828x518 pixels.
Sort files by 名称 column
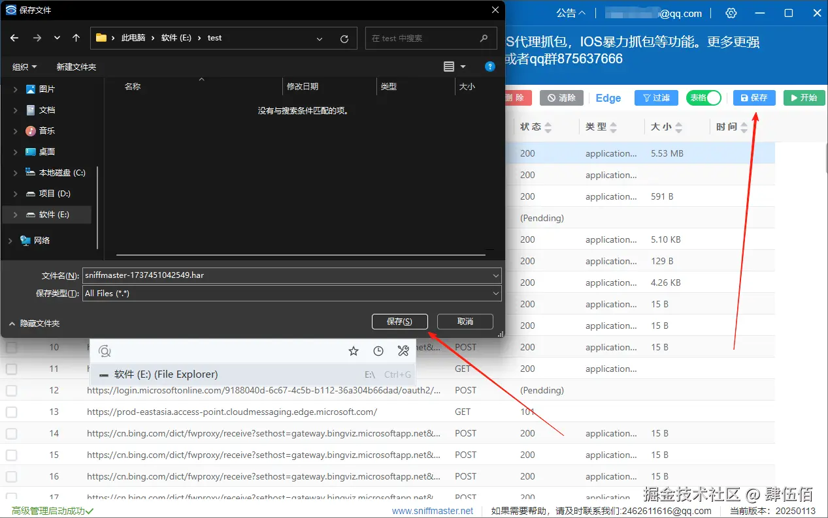pos(133,86)
